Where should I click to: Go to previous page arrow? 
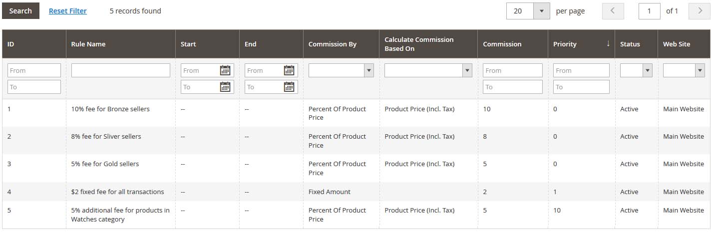tap(613, 10)
